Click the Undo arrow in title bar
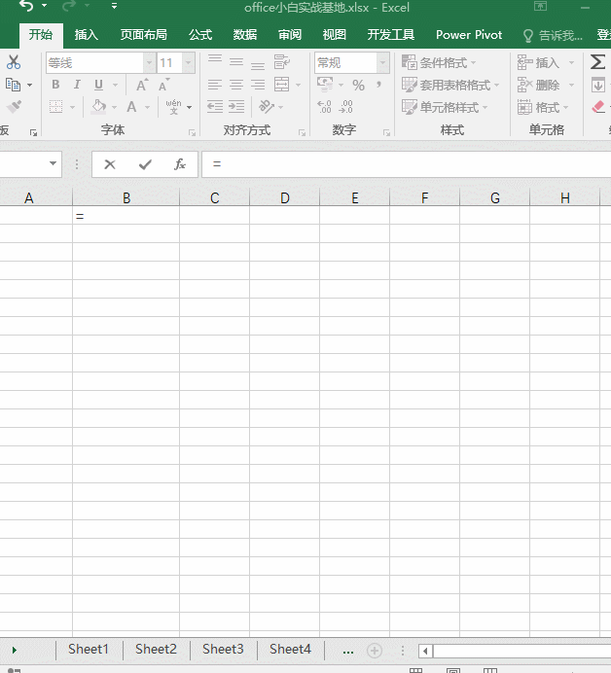This screenshot has height=673, width=611. [x=25, y=7]
